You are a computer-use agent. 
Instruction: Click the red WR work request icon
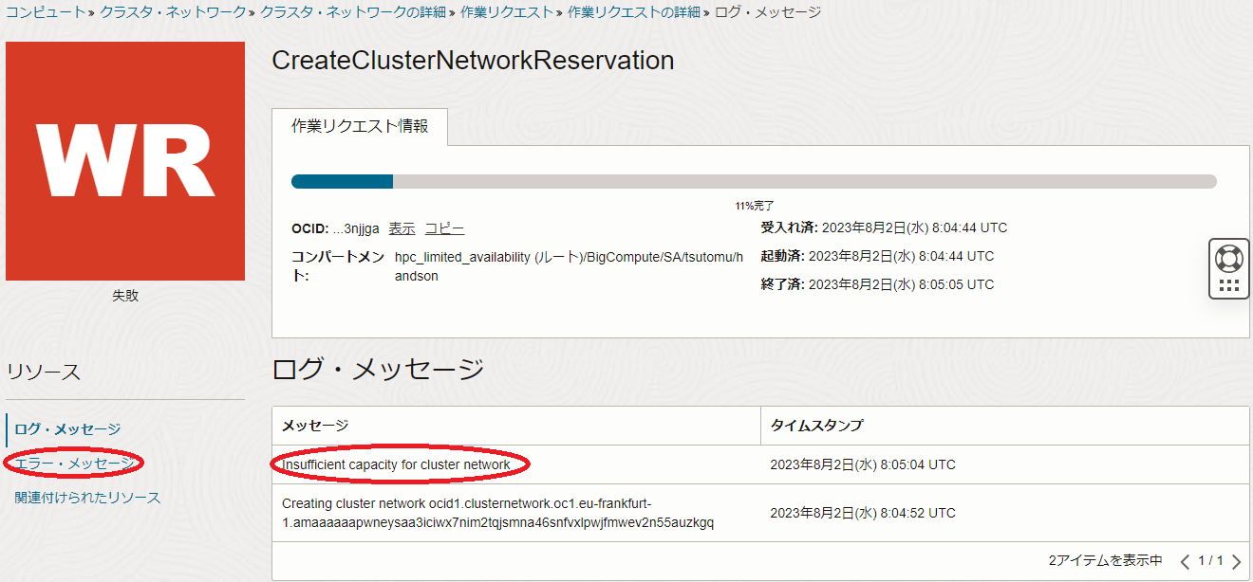[x=125, y=161]
